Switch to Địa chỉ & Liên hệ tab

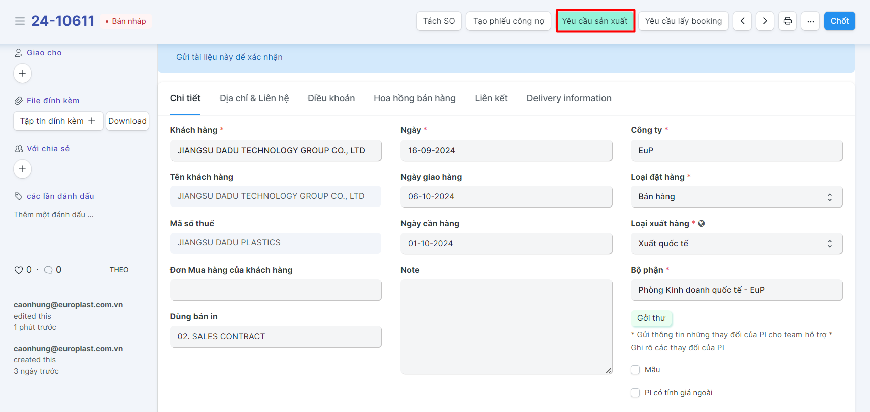(x=254, y=98)
